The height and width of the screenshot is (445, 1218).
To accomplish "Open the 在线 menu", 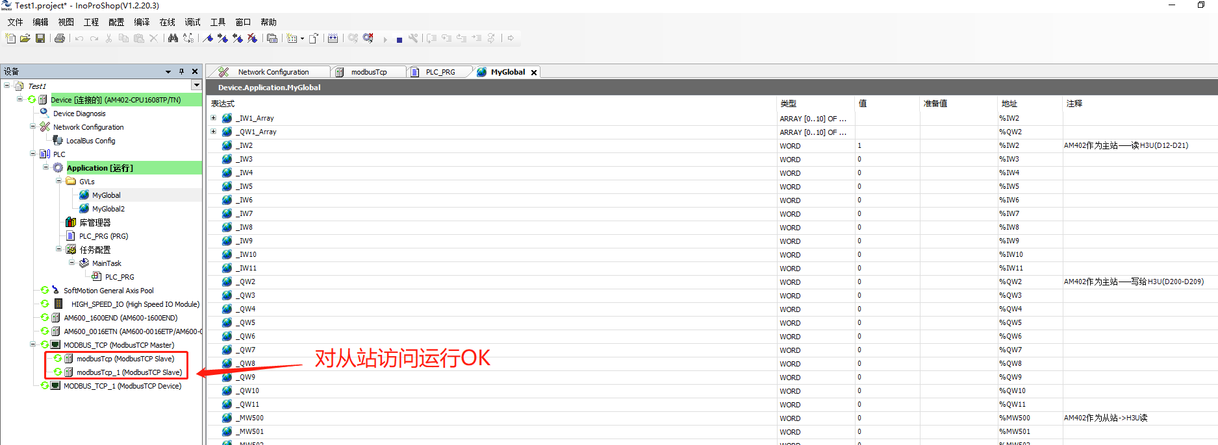I will click(168, 22).
